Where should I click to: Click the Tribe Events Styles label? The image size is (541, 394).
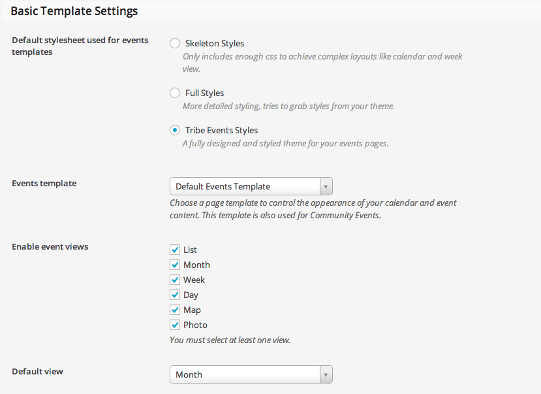click(x=221, y=131)
